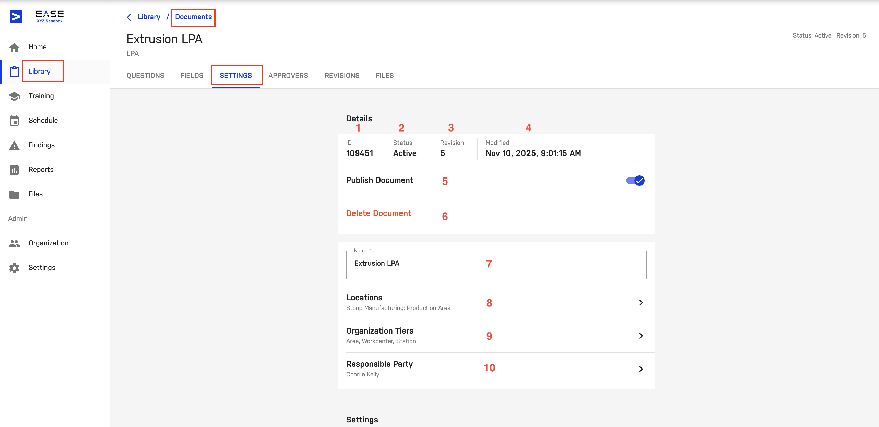Click the Organization people icon
Image resolution: width=879 pixels, height=427 pixels.
[x=14, y=243]
